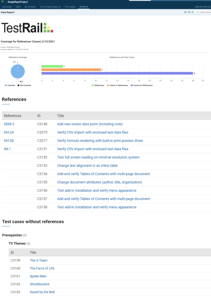The image size is (211, 300).
Task: Open the DEM-3 reference link
Action: [x=9, y=124]
